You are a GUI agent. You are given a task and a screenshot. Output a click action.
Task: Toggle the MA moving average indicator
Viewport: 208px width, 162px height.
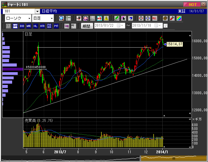pyautogui.click(x=15, y=26)
